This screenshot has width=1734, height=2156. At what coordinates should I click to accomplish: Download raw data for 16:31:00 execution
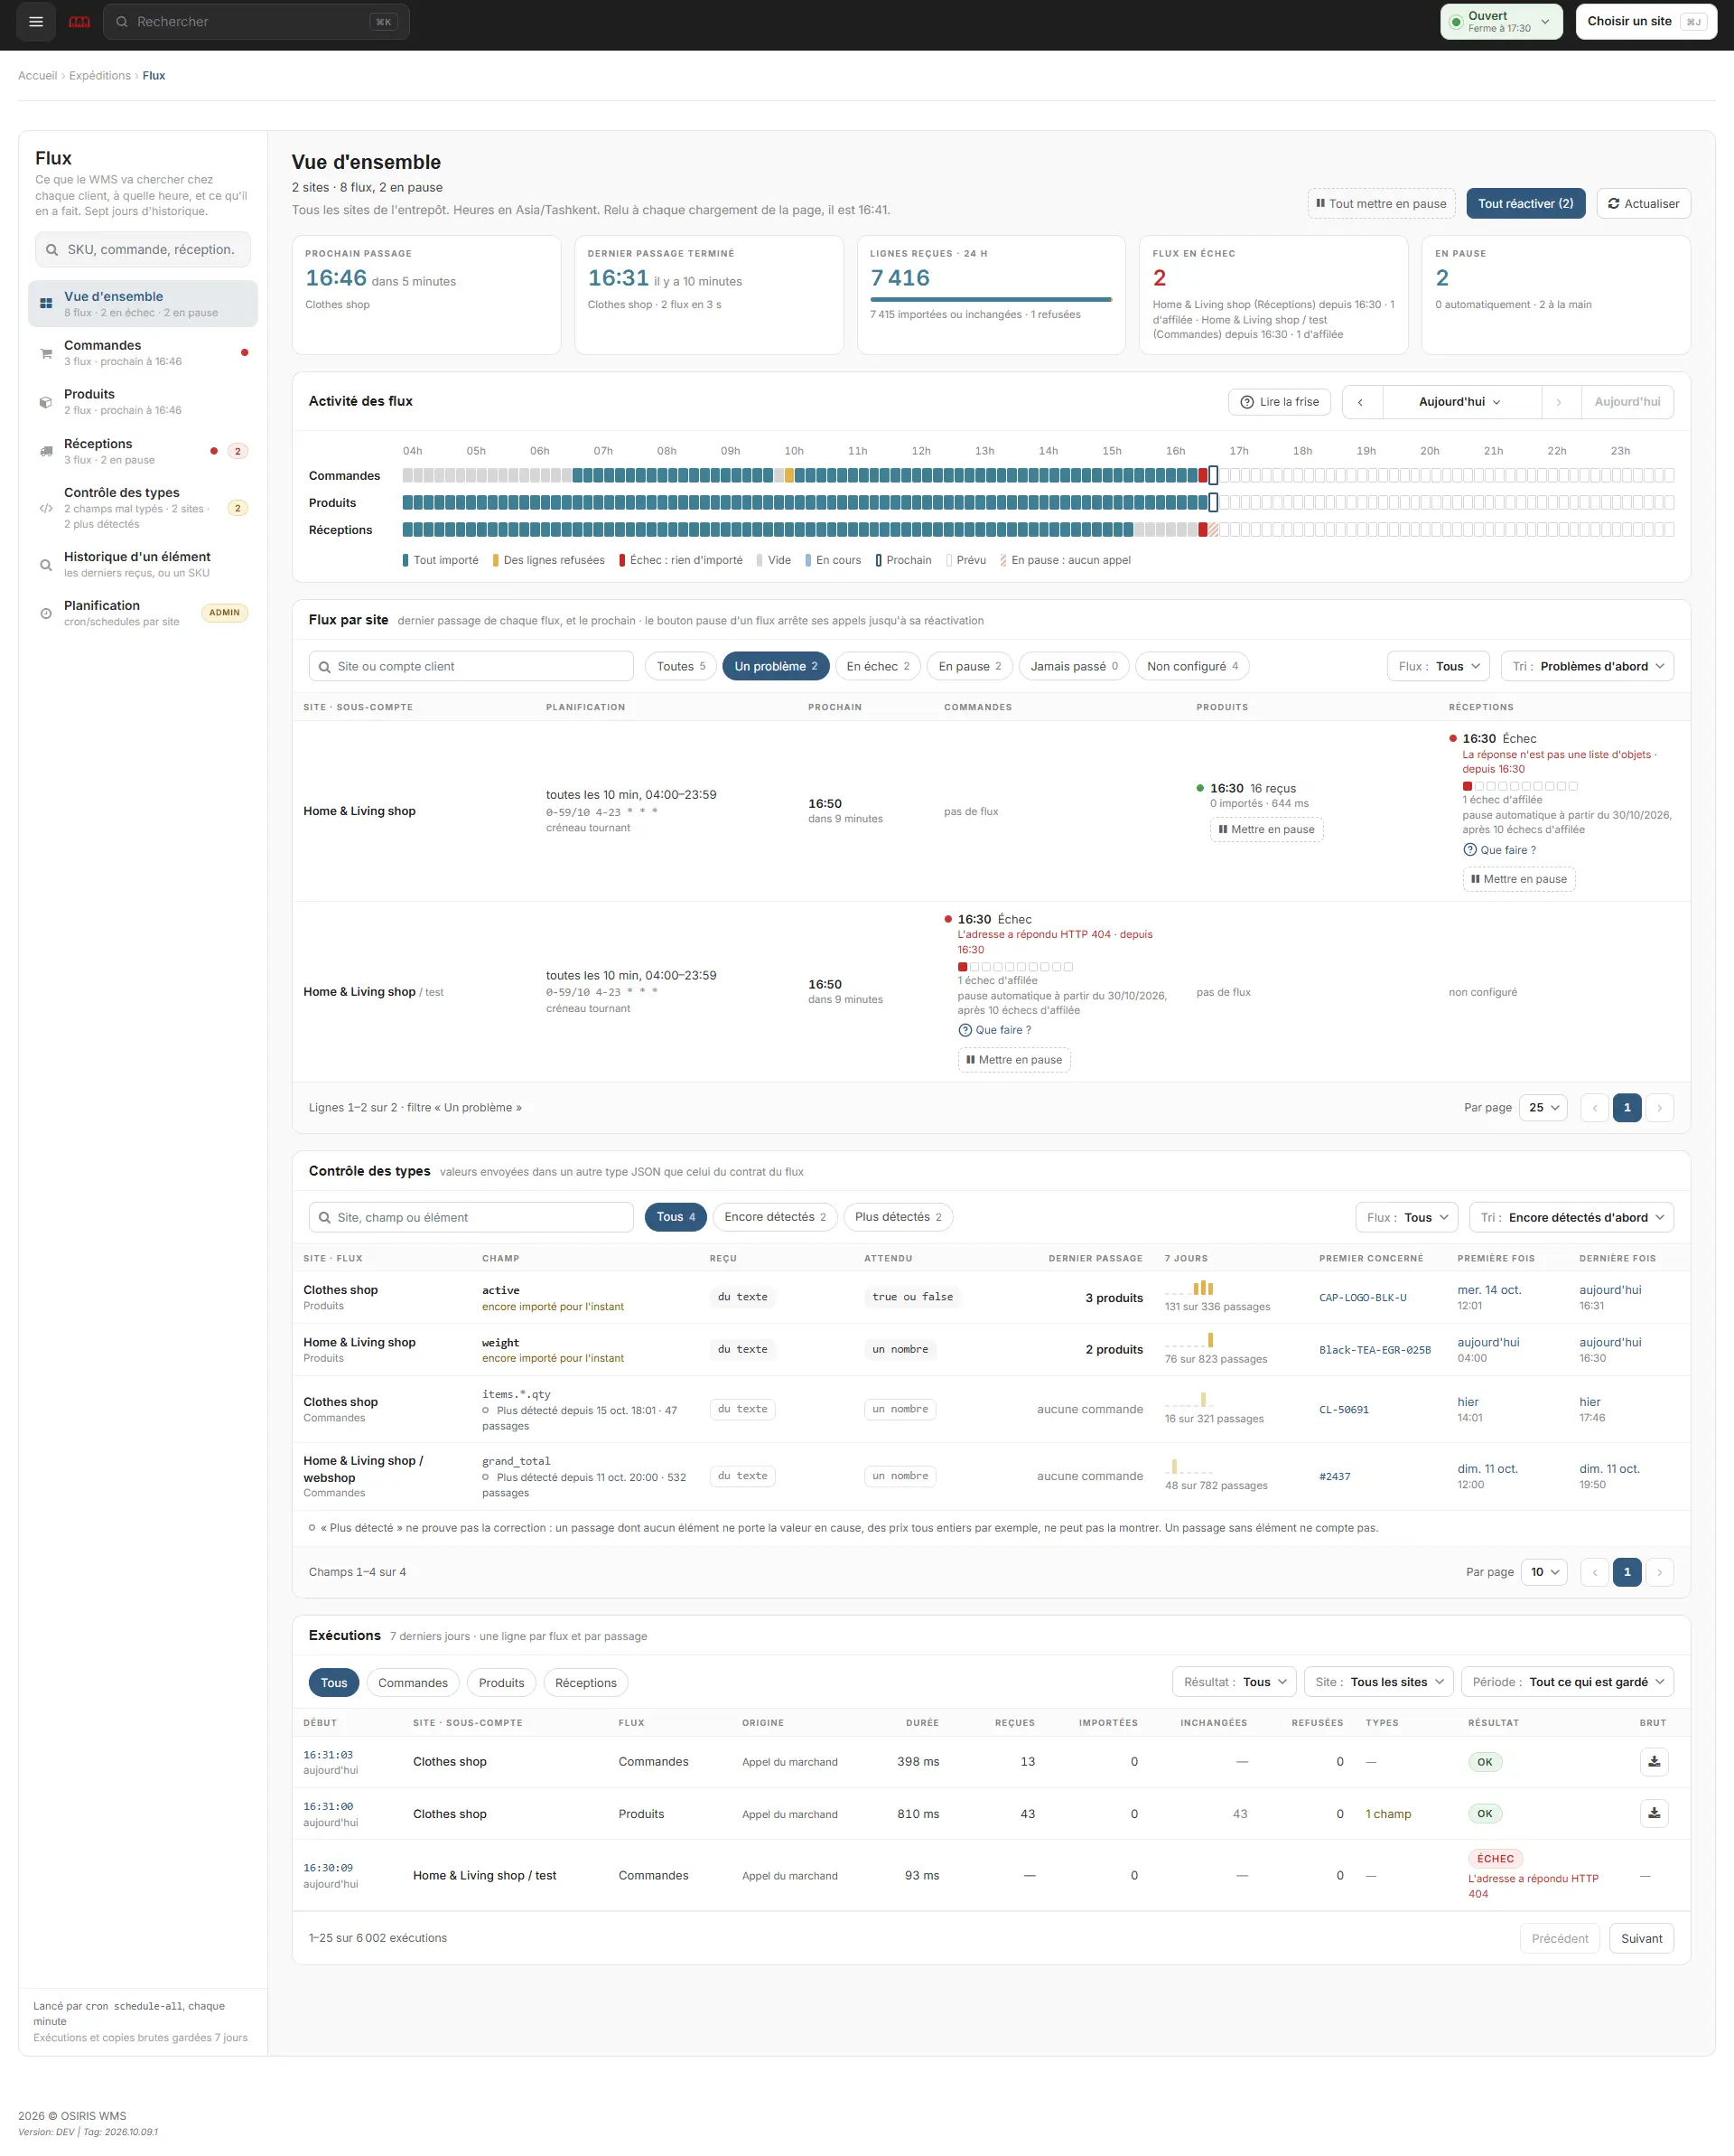pos(1653,1813)
